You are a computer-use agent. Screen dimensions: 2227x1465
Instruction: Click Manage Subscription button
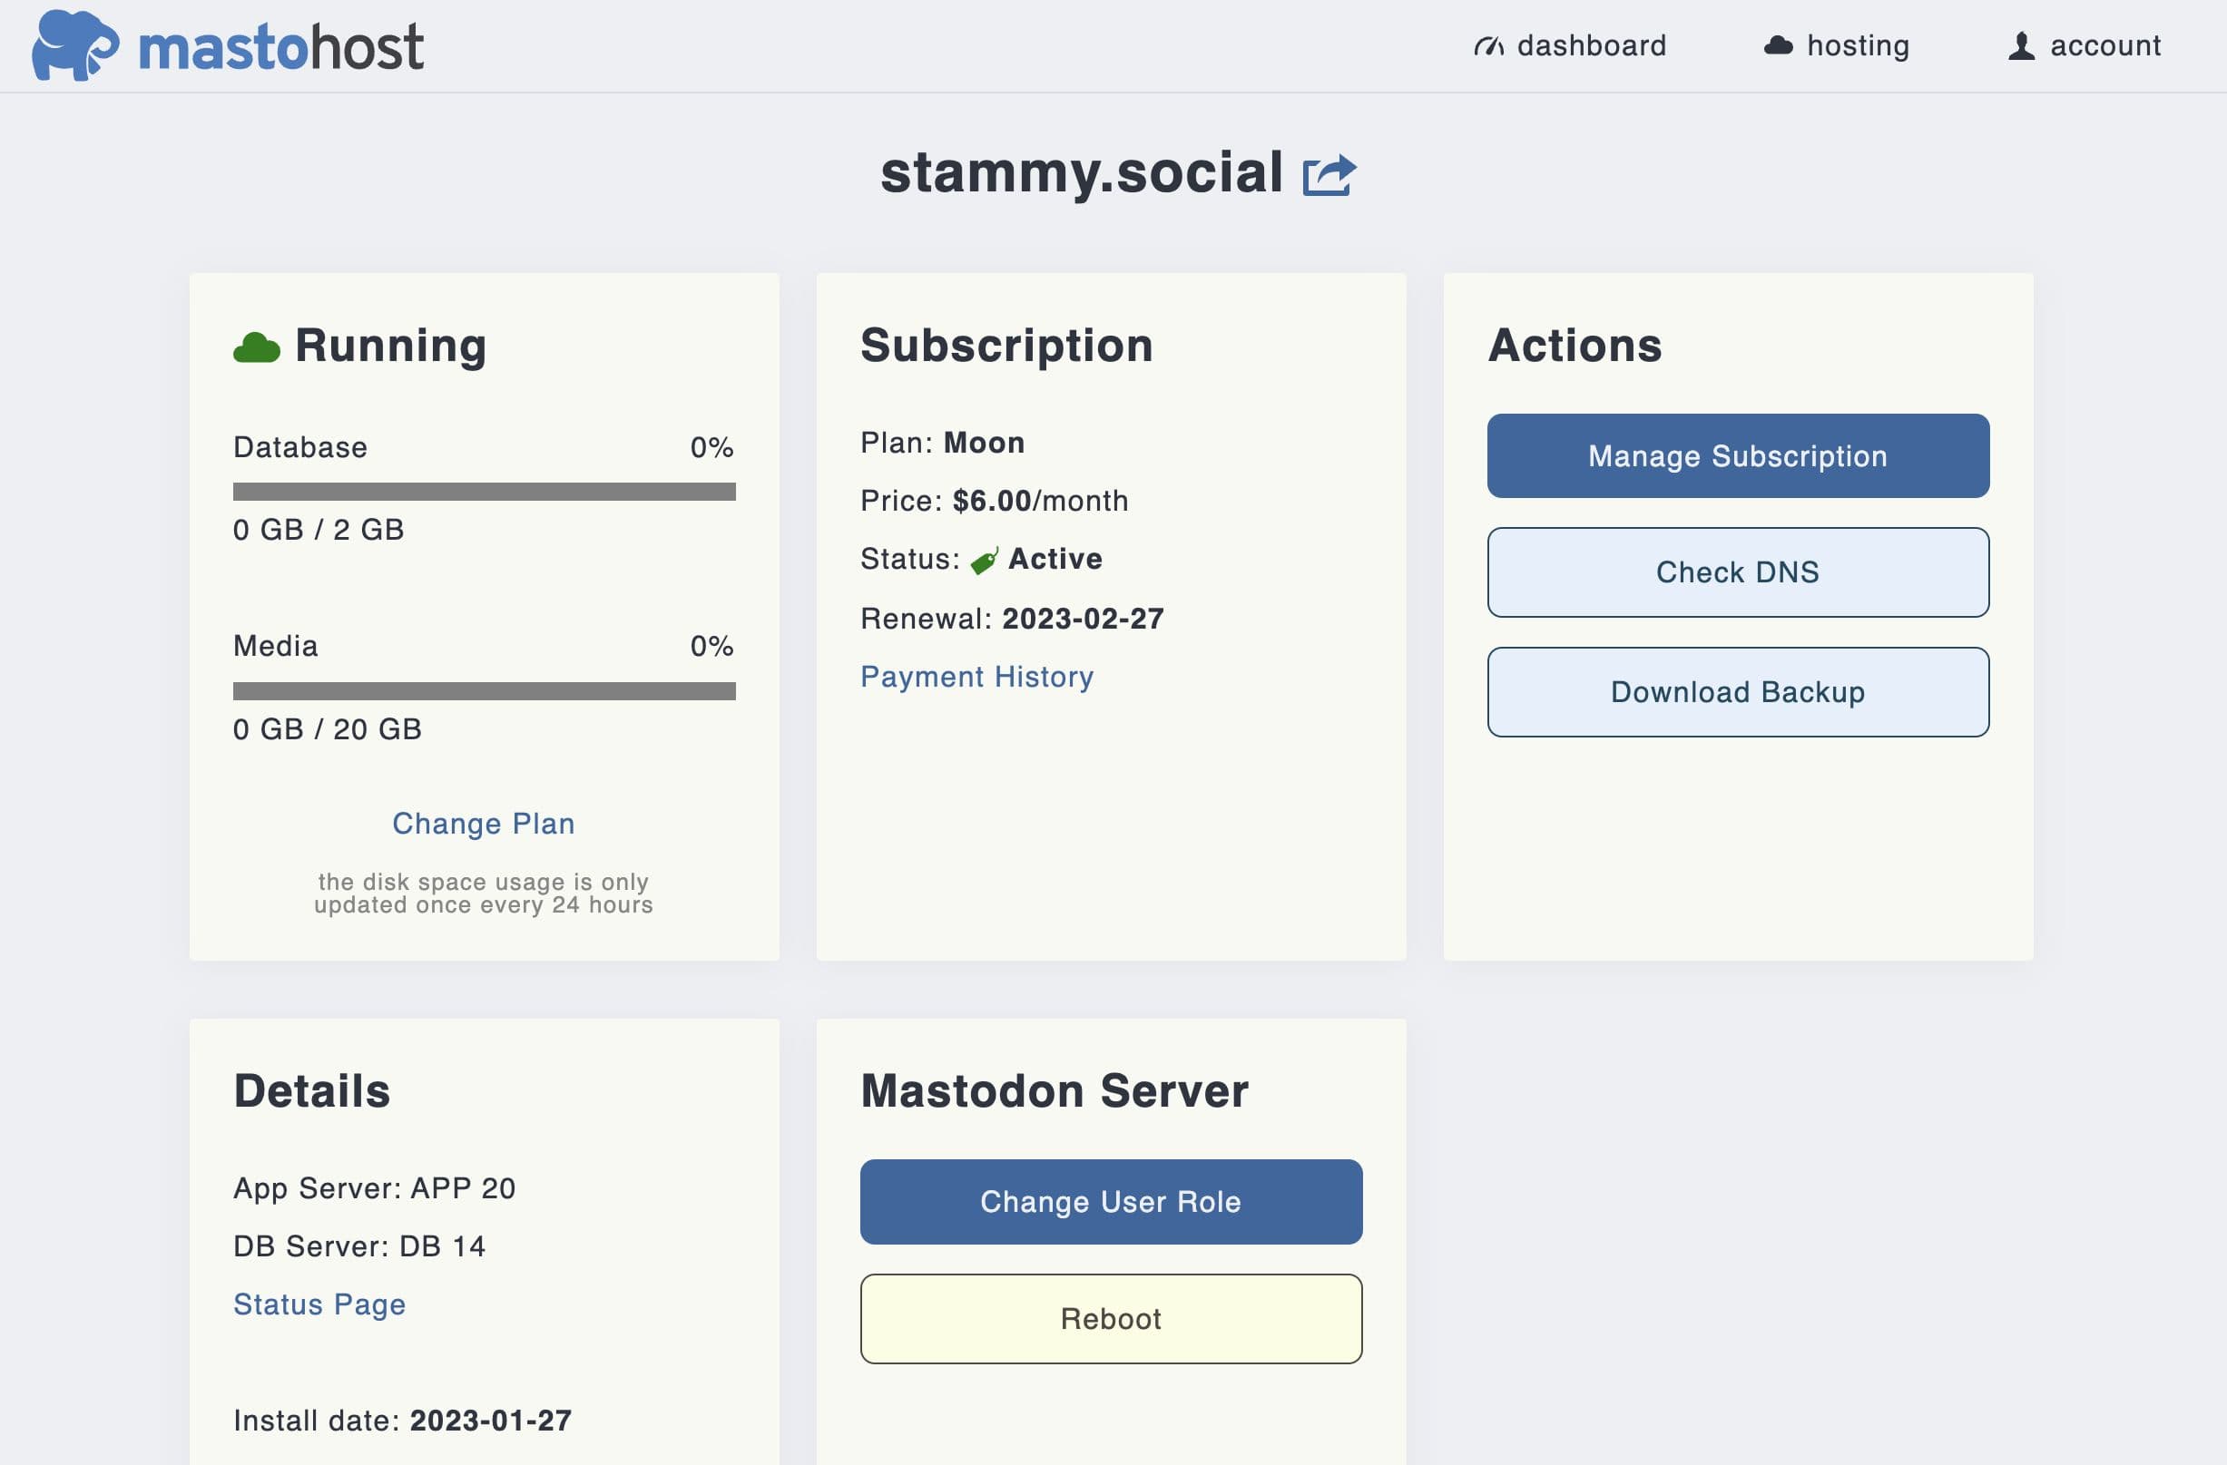click(x=1738, y=455)
